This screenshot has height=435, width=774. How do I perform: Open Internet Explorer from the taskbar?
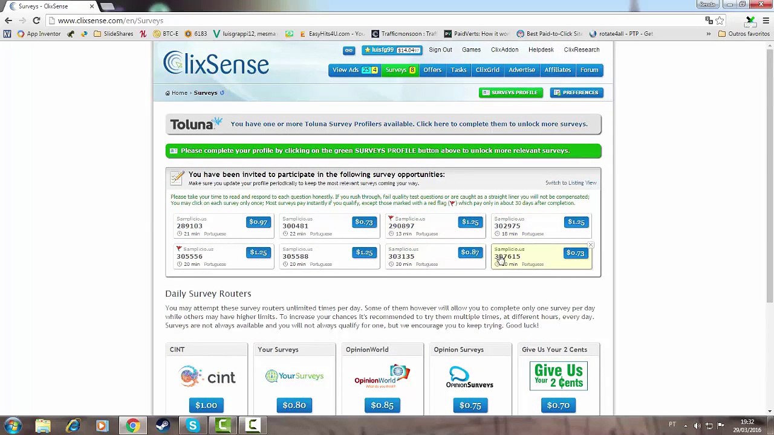pos(73,426)
